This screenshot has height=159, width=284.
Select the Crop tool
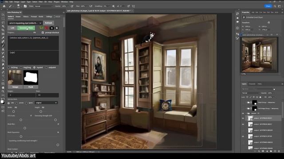3,30
